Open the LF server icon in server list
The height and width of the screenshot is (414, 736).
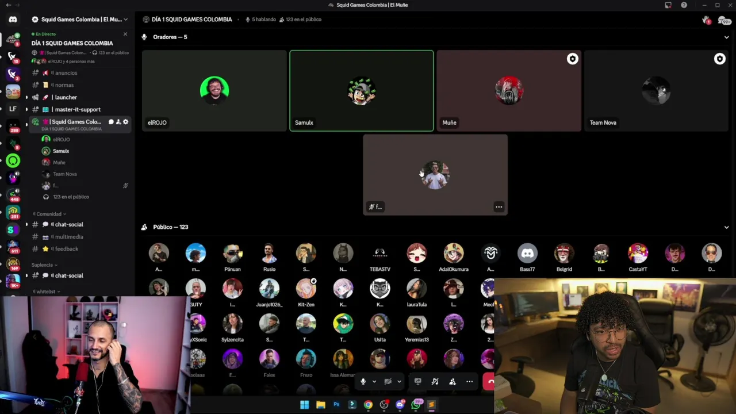pos(13,109)
